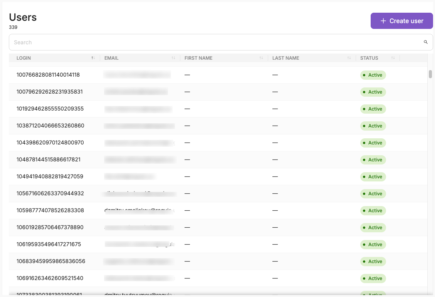The width and height of the screenshot is (435, 297).
Task: Select login 104398620970124800970
Action: [50, 143]
